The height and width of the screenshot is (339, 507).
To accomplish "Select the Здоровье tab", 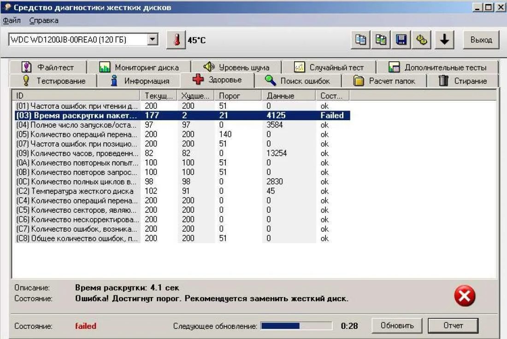I will (x=217, y=80).
